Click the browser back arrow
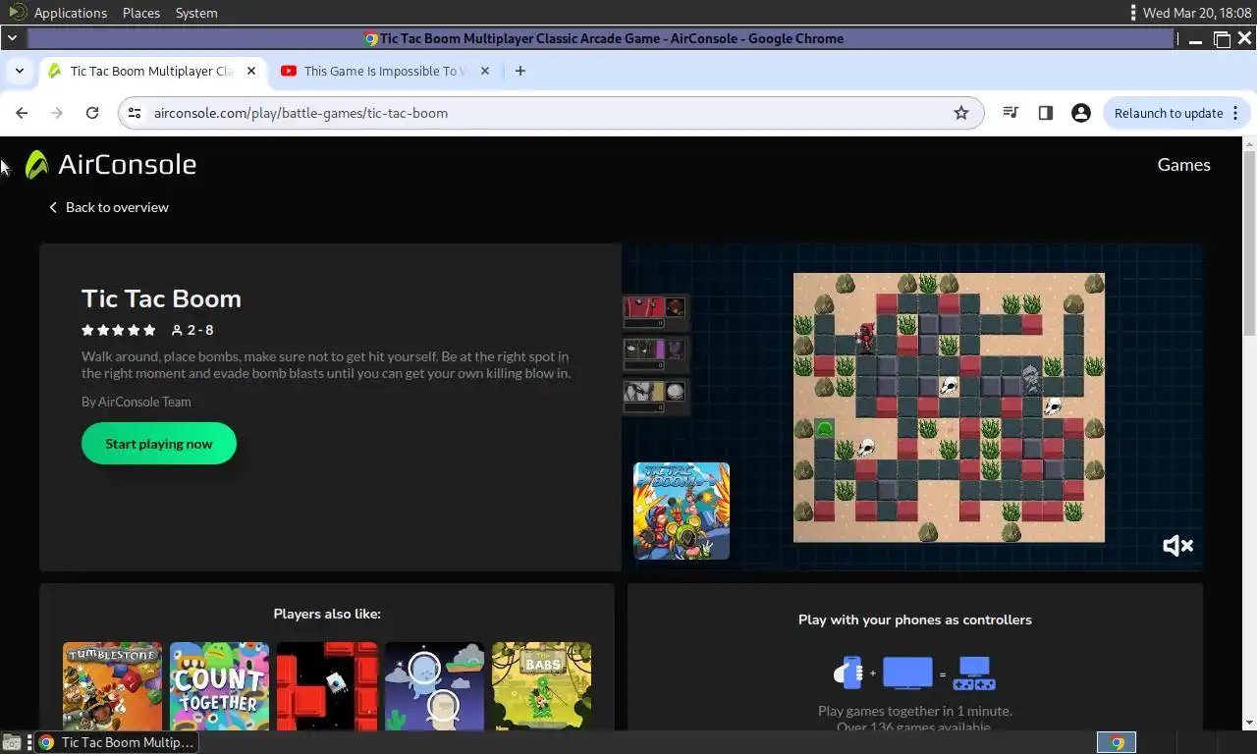 [22, 113]
